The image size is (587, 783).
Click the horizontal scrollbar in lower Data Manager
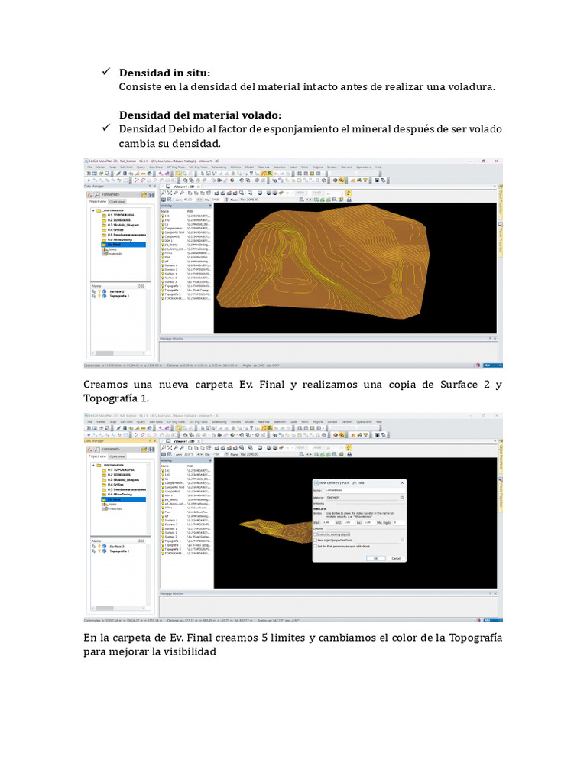pos(117,608)
